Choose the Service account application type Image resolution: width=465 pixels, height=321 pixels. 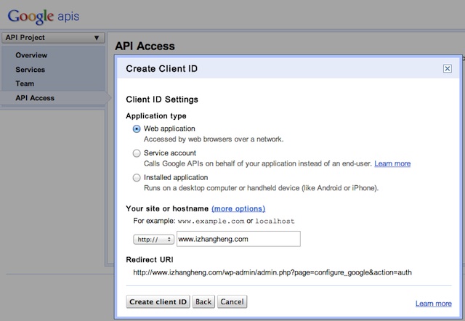(137, 153)
